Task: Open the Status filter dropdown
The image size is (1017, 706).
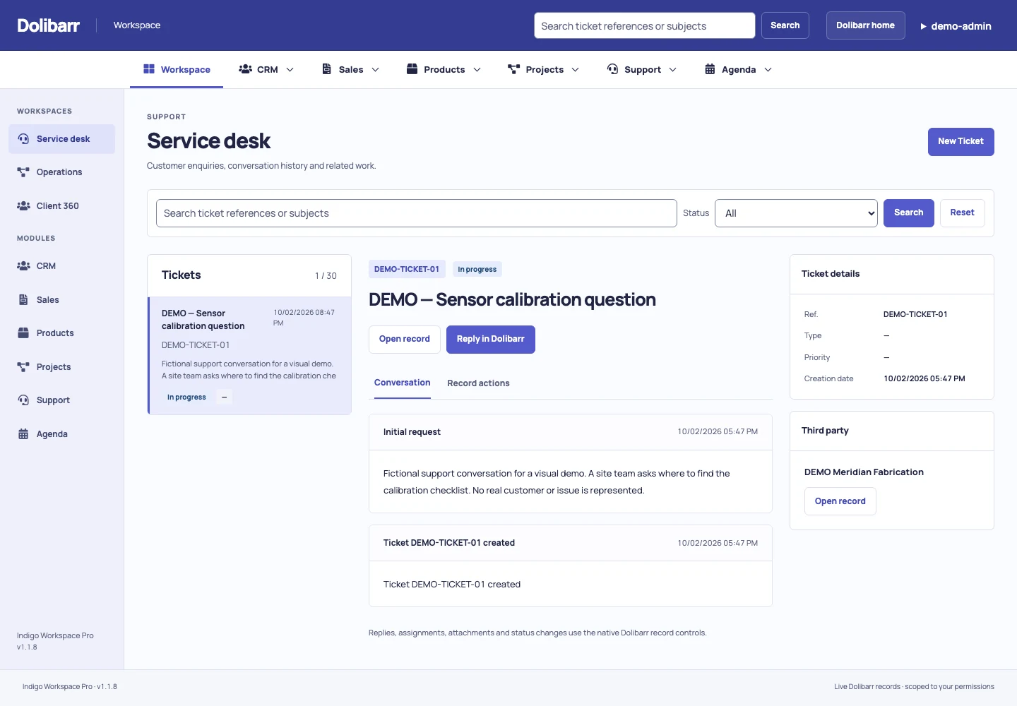Action: pos(796,213)
